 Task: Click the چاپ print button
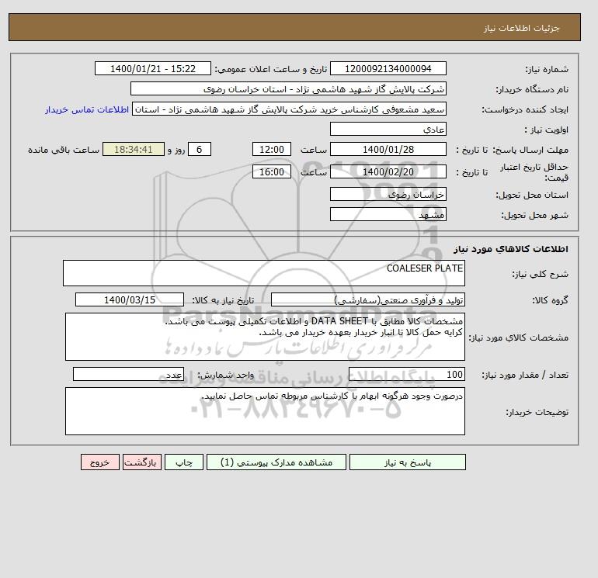pyautogui.click(x=184, y=462)
